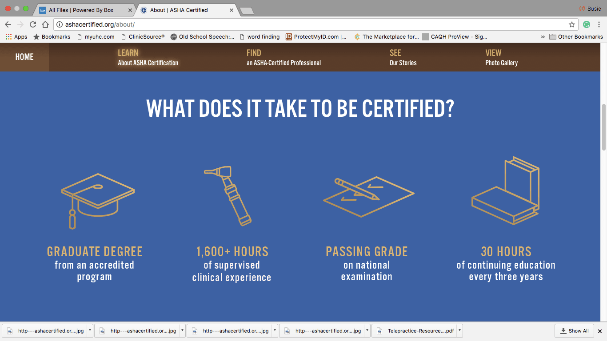Open the myuhc.com bookmark
The image size is (607, 341).
(96, 37)
